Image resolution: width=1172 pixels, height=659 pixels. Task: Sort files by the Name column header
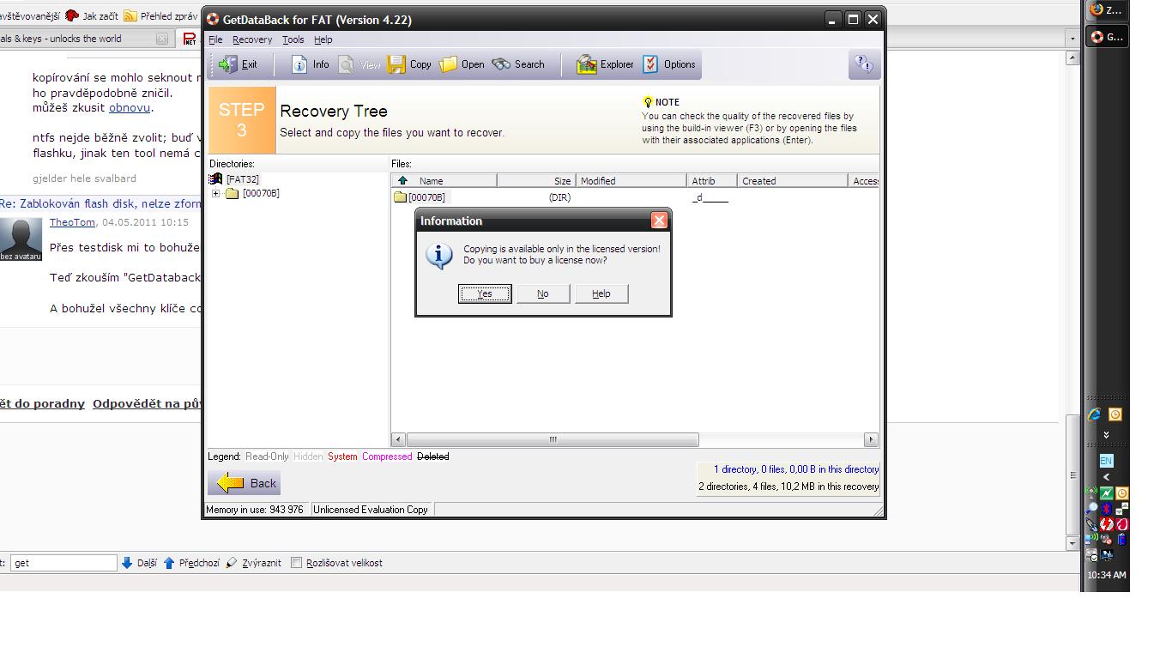[444, 180]
